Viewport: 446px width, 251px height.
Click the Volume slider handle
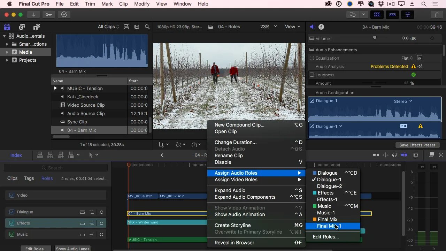[x=375, y=38]
